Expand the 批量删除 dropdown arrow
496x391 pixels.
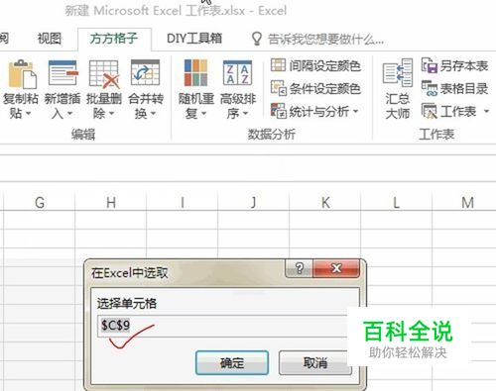click(x=111, y=114)
